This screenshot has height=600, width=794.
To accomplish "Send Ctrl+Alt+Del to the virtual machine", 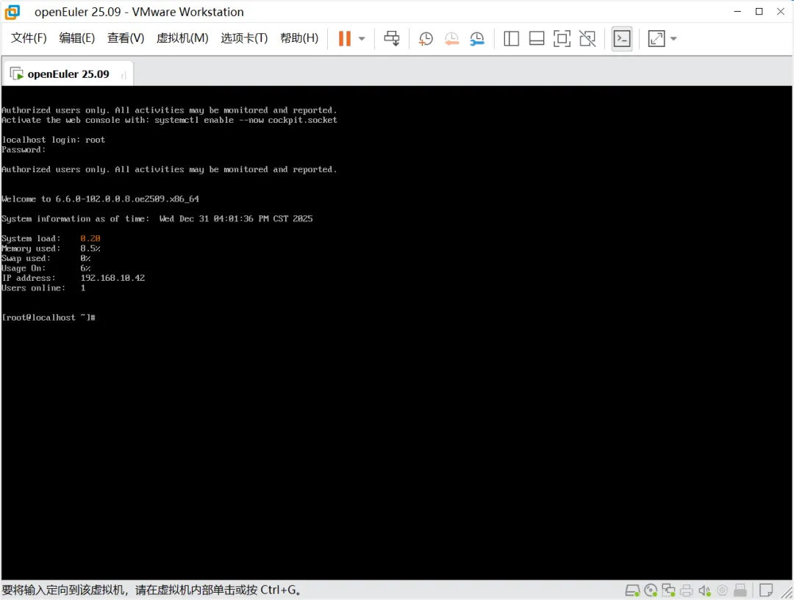I will 391,38.
